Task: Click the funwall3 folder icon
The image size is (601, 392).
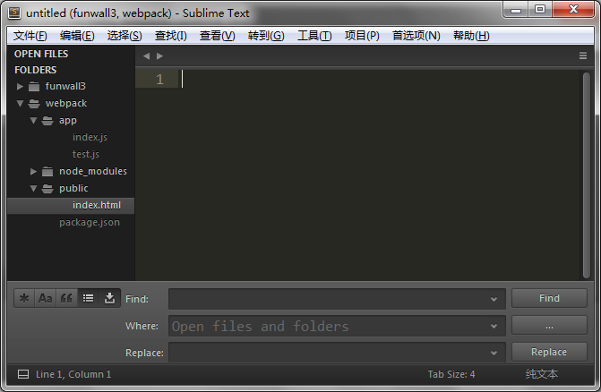Action: 34,87
